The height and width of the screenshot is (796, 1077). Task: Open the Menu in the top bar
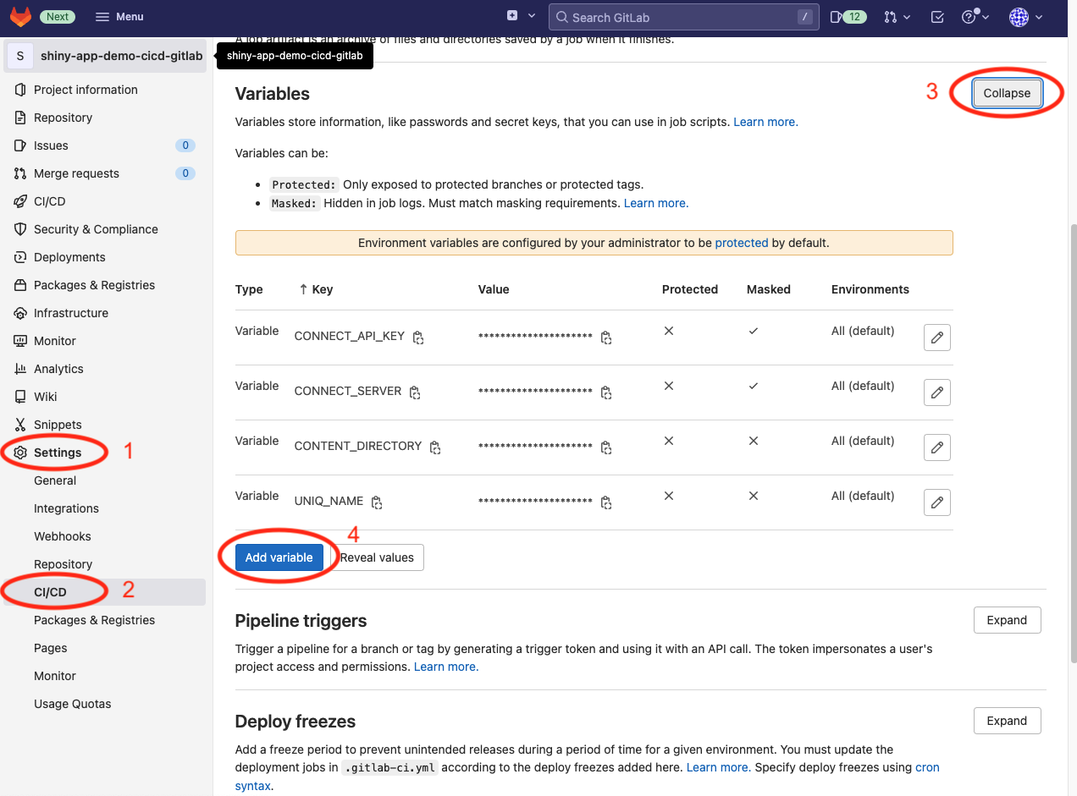119,16
